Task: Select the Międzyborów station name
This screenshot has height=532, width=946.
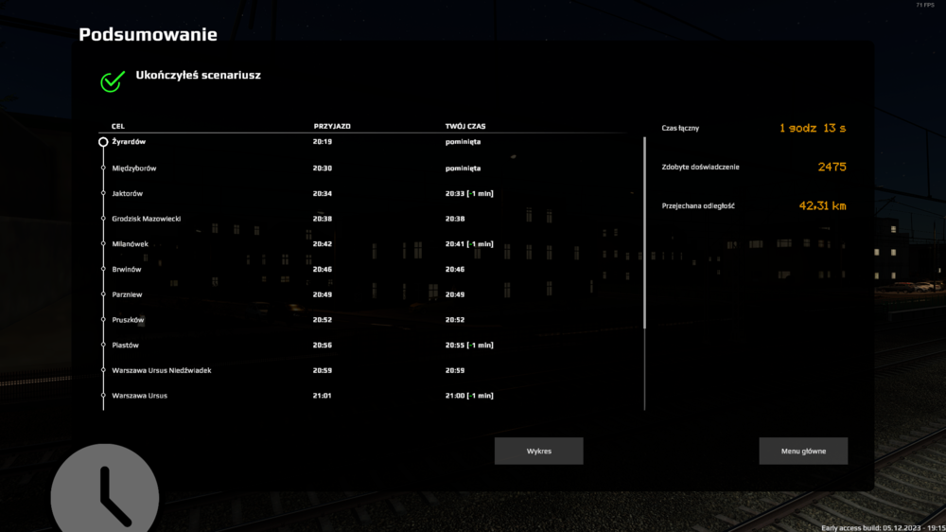Action: tap(134, 168)
